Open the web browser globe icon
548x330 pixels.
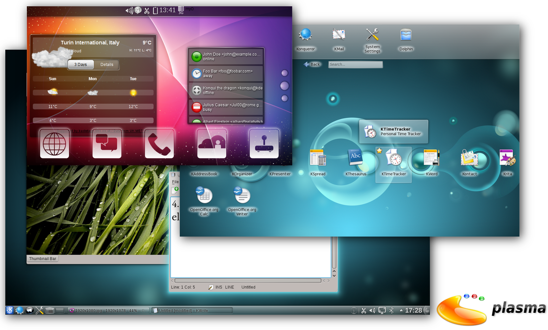tap(54, 144)
